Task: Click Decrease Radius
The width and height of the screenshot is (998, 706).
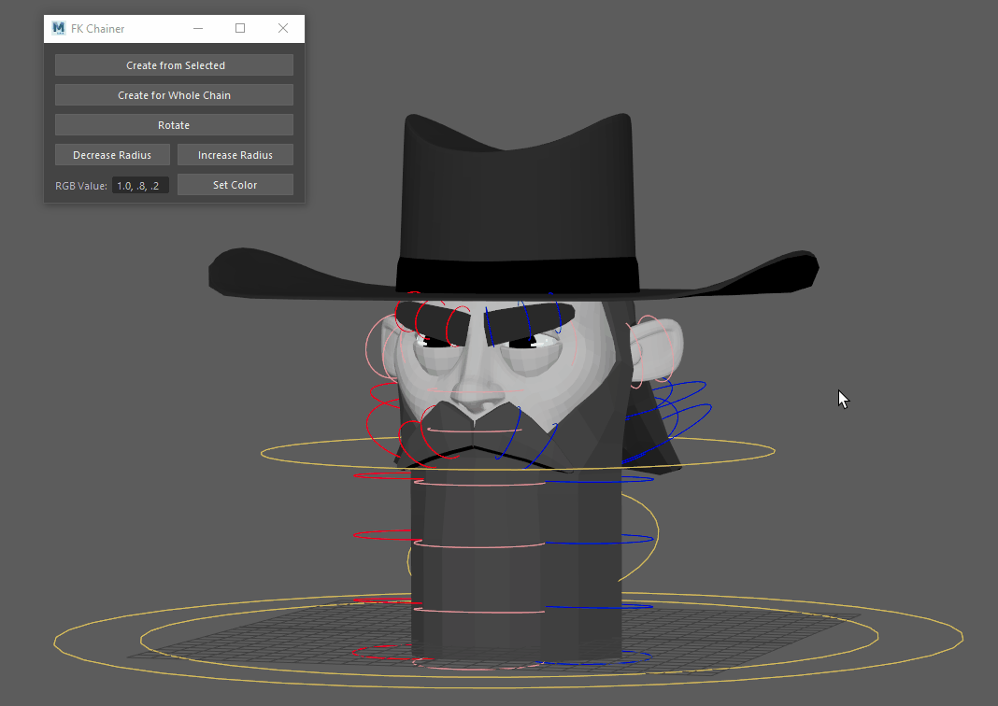Action: [x=112, y=155]
